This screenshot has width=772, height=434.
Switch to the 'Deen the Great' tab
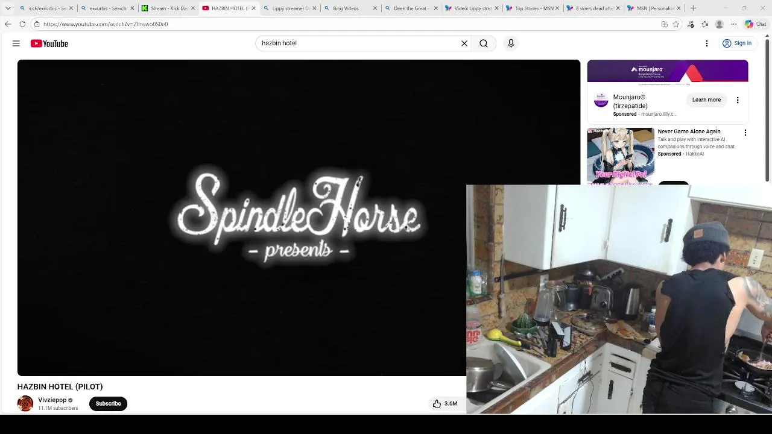pos(411,8)
